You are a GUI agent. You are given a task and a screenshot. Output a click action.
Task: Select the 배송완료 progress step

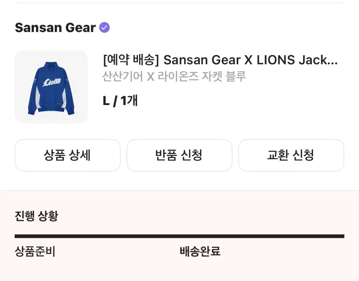click(200, 252)
